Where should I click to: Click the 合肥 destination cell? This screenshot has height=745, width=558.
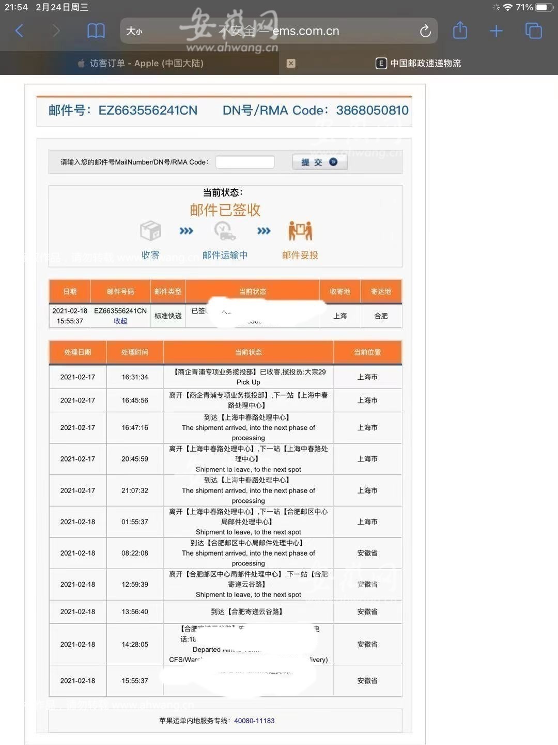coord(381,316)
